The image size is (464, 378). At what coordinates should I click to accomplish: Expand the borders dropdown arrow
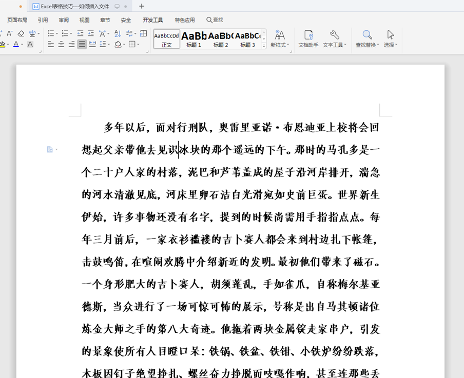[138, 45]
